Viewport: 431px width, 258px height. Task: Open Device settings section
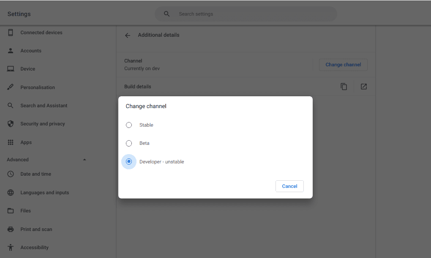[x=28, y=69]
